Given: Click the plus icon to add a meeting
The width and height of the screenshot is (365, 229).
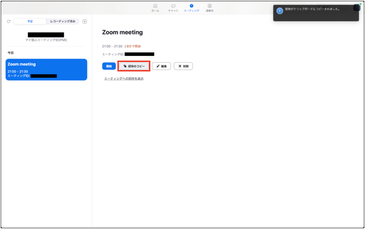Looking at the screenshot, I should click(x=84, y=21).
